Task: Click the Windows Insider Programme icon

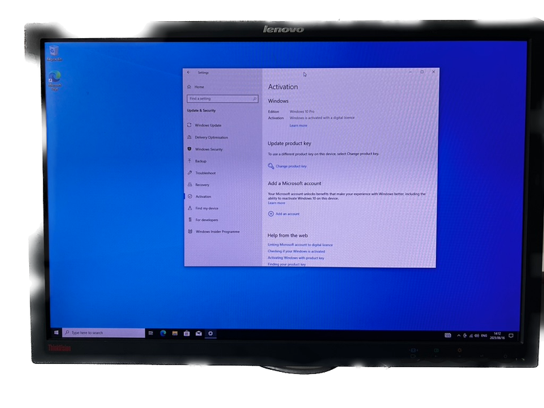Action: [x=190, y=231]
